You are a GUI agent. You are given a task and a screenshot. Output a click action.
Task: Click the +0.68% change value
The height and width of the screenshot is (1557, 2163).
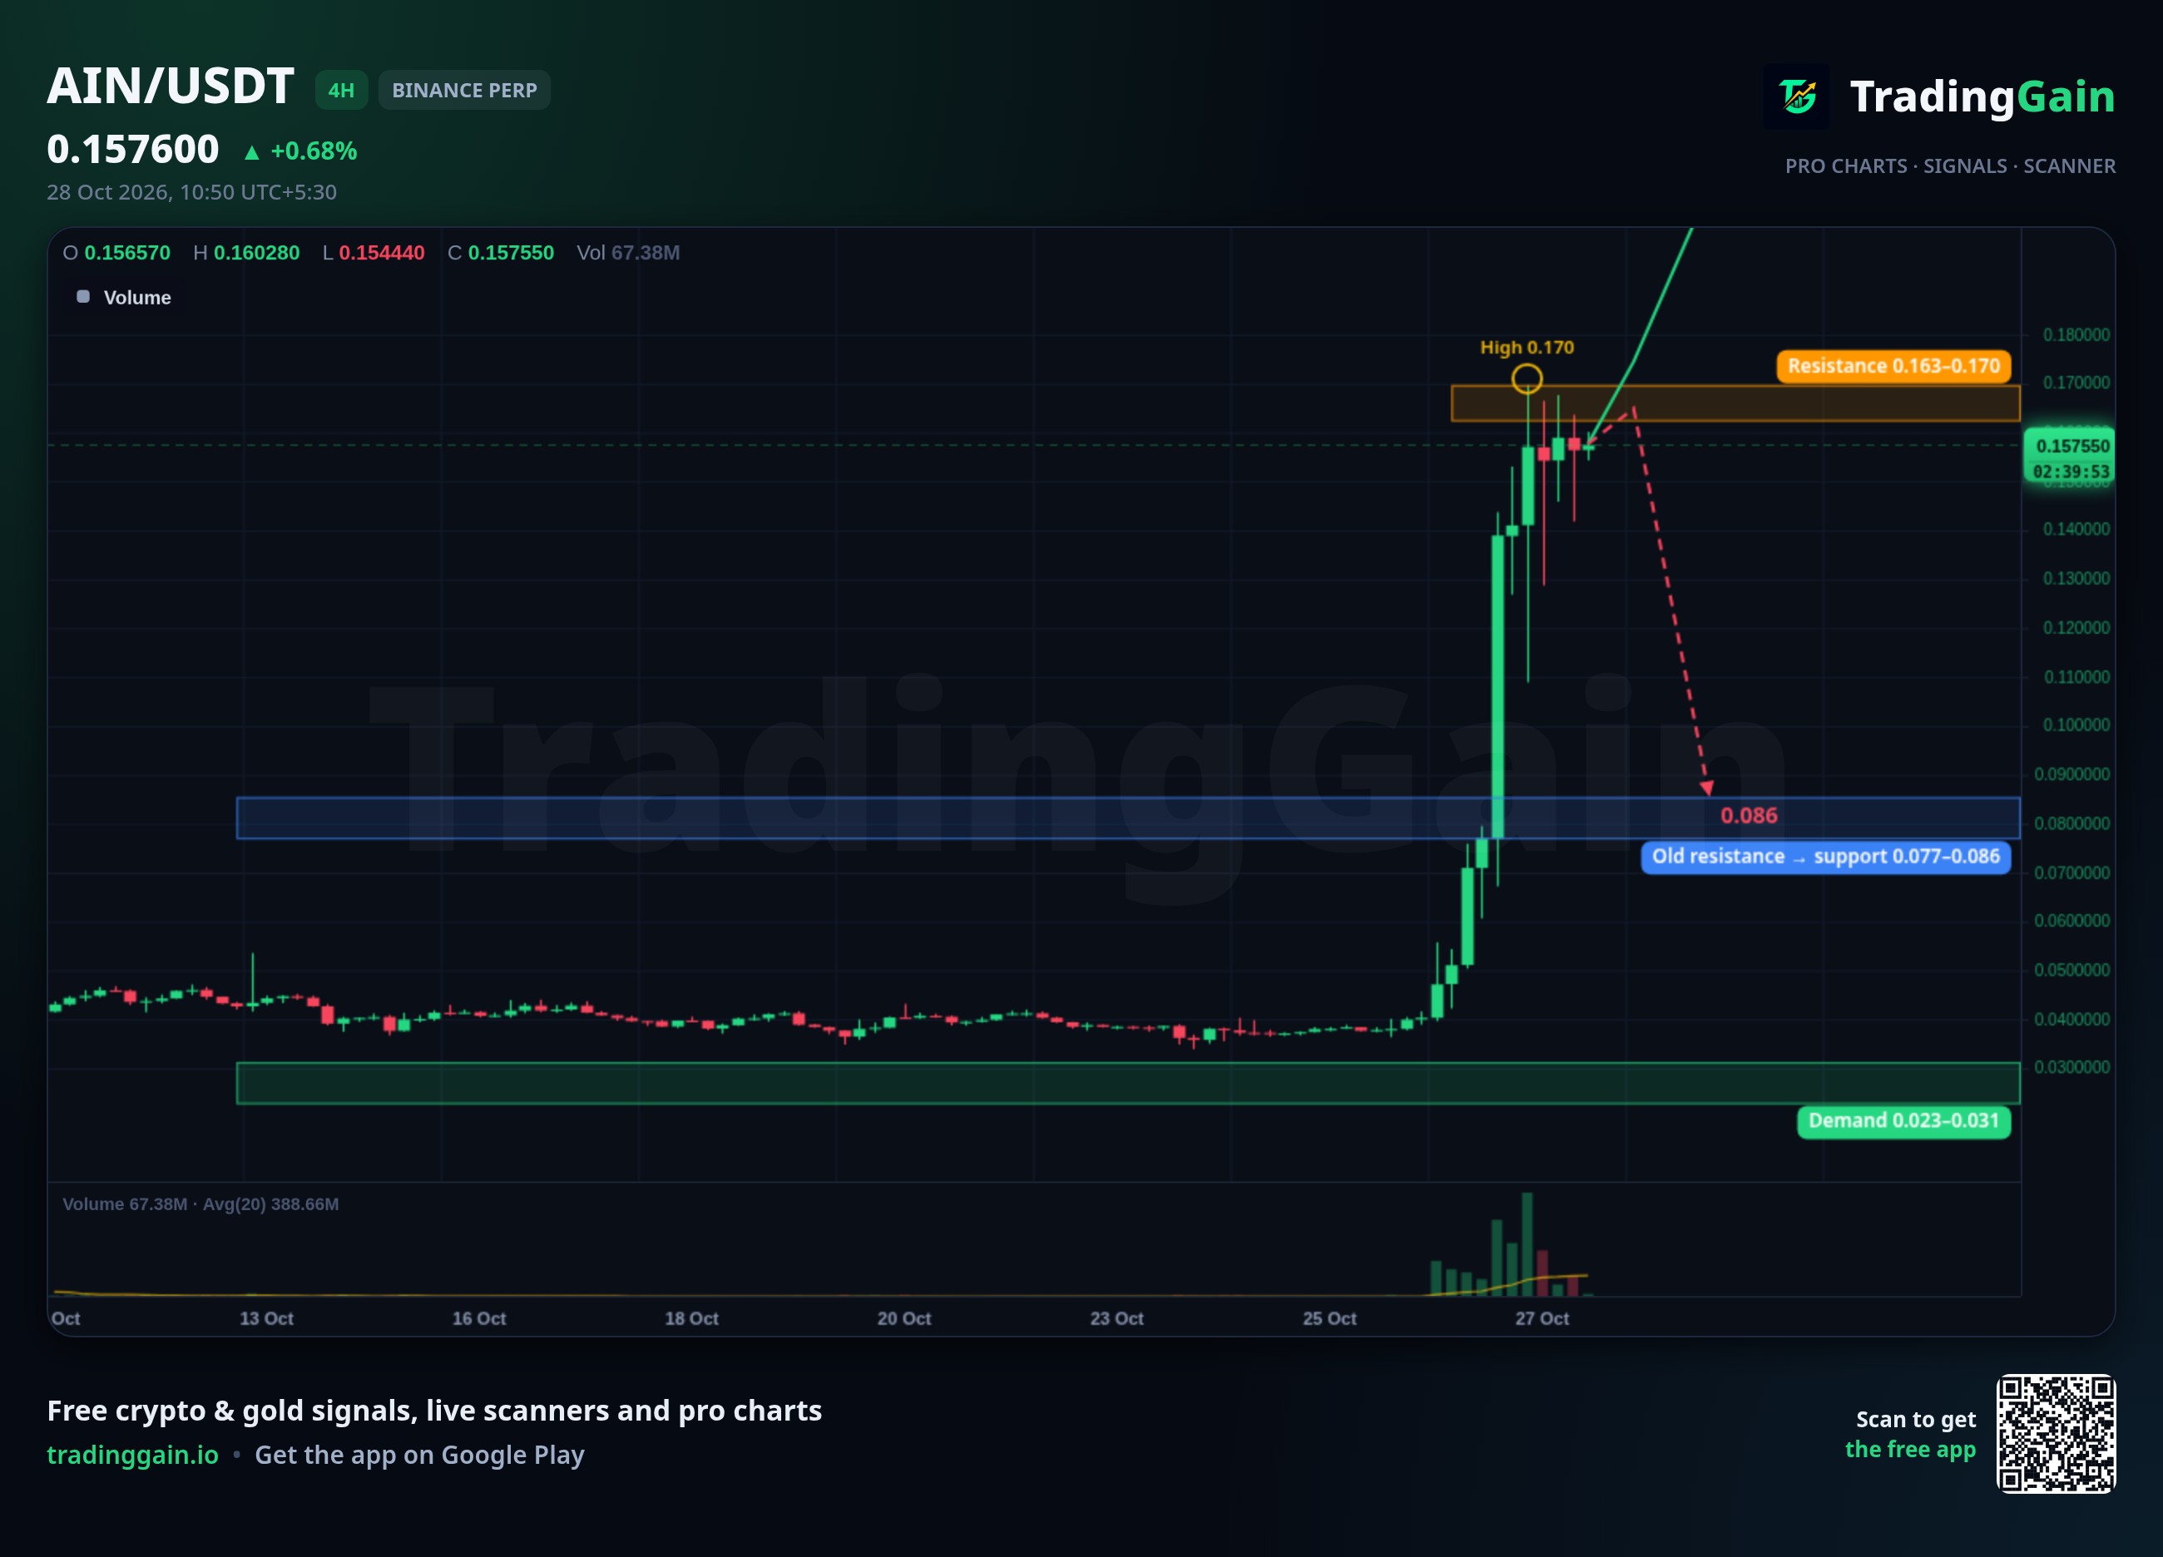[314, 151]
